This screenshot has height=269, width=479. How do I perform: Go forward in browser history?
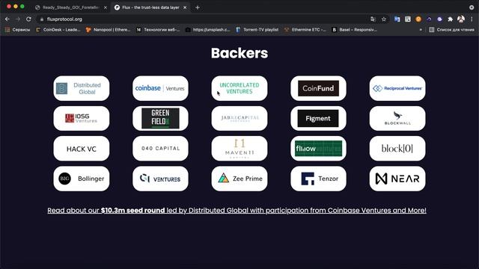[x=18, y=19]
